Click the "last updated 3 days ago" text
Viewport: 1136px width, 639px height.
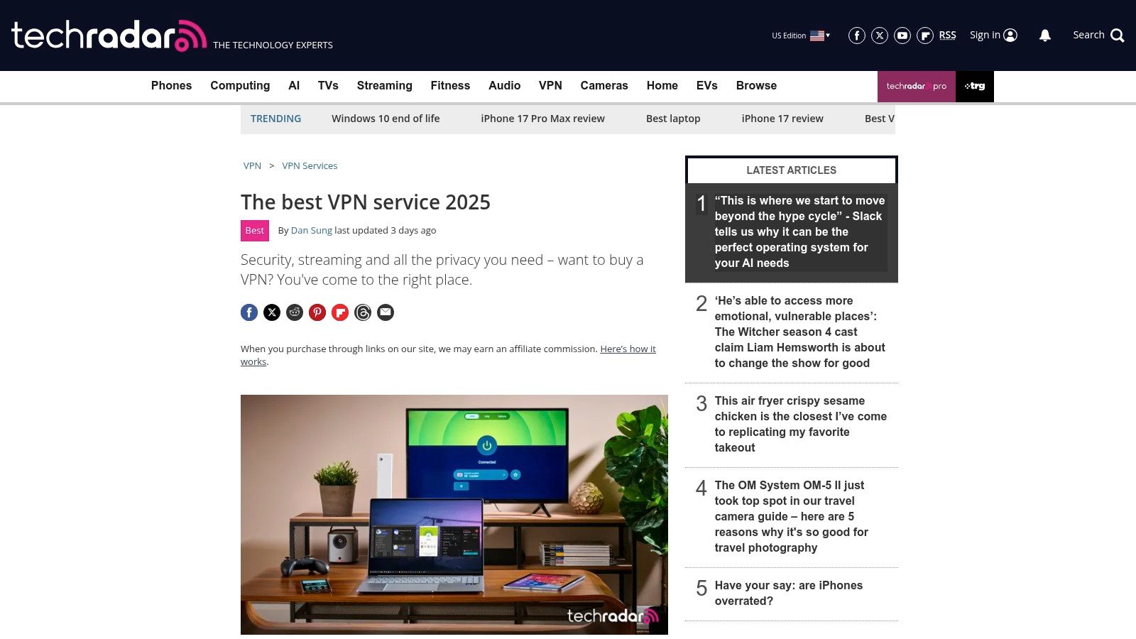coord(386,231)
